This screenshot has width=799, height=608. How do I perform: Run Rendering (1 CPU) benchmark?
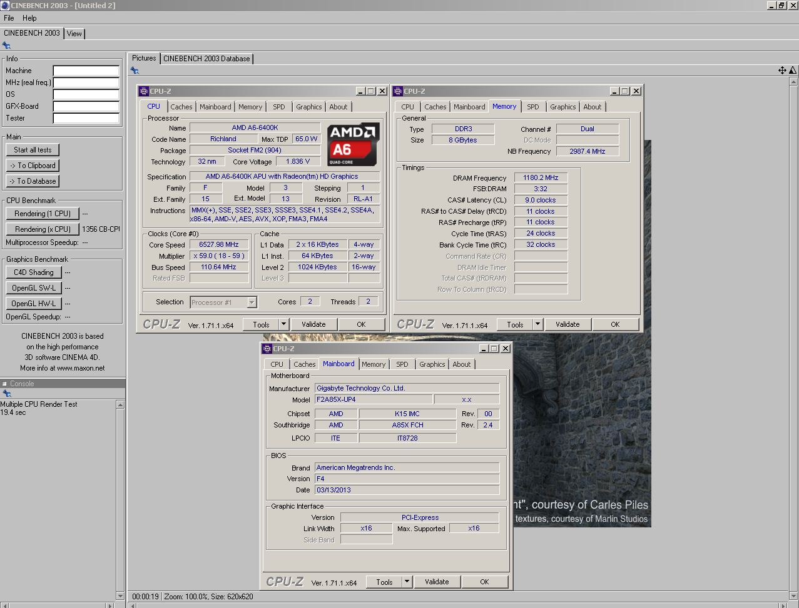click(43, 214)
